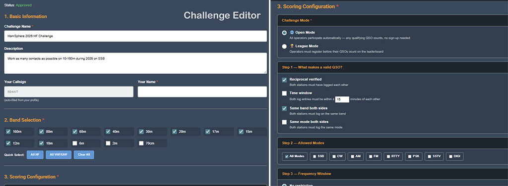This screenshot has height=186, width=508.
Task: Click the Your Name input field
Action: click(x=202, y=92)
